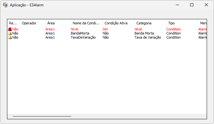The image size is (214, 124).
Task: Click the red Area1 cell
Action: pyautogui.click(x=50, y=29)
